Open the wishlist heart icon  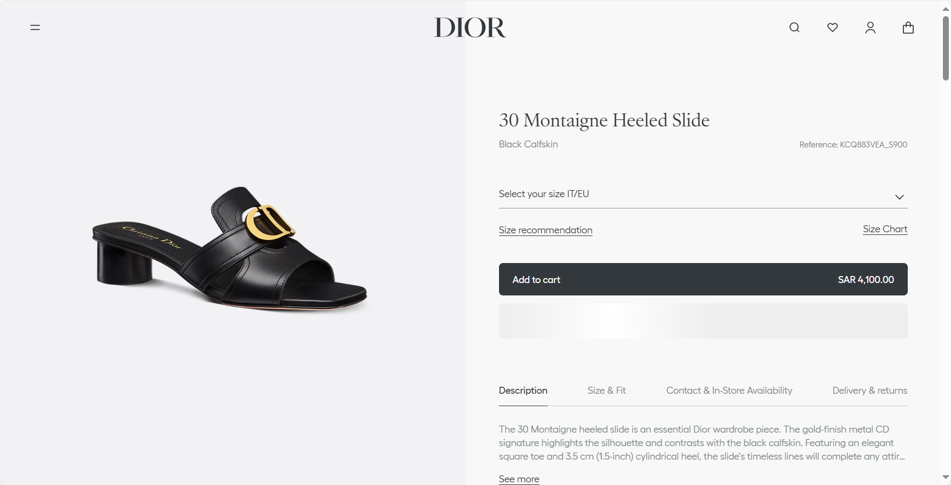click(x=833, y=28)
